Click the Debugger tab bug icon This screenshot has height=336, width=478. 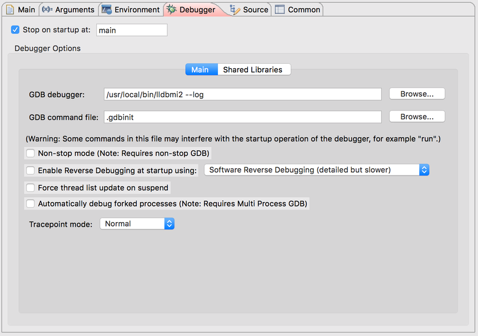coord(172,9)
